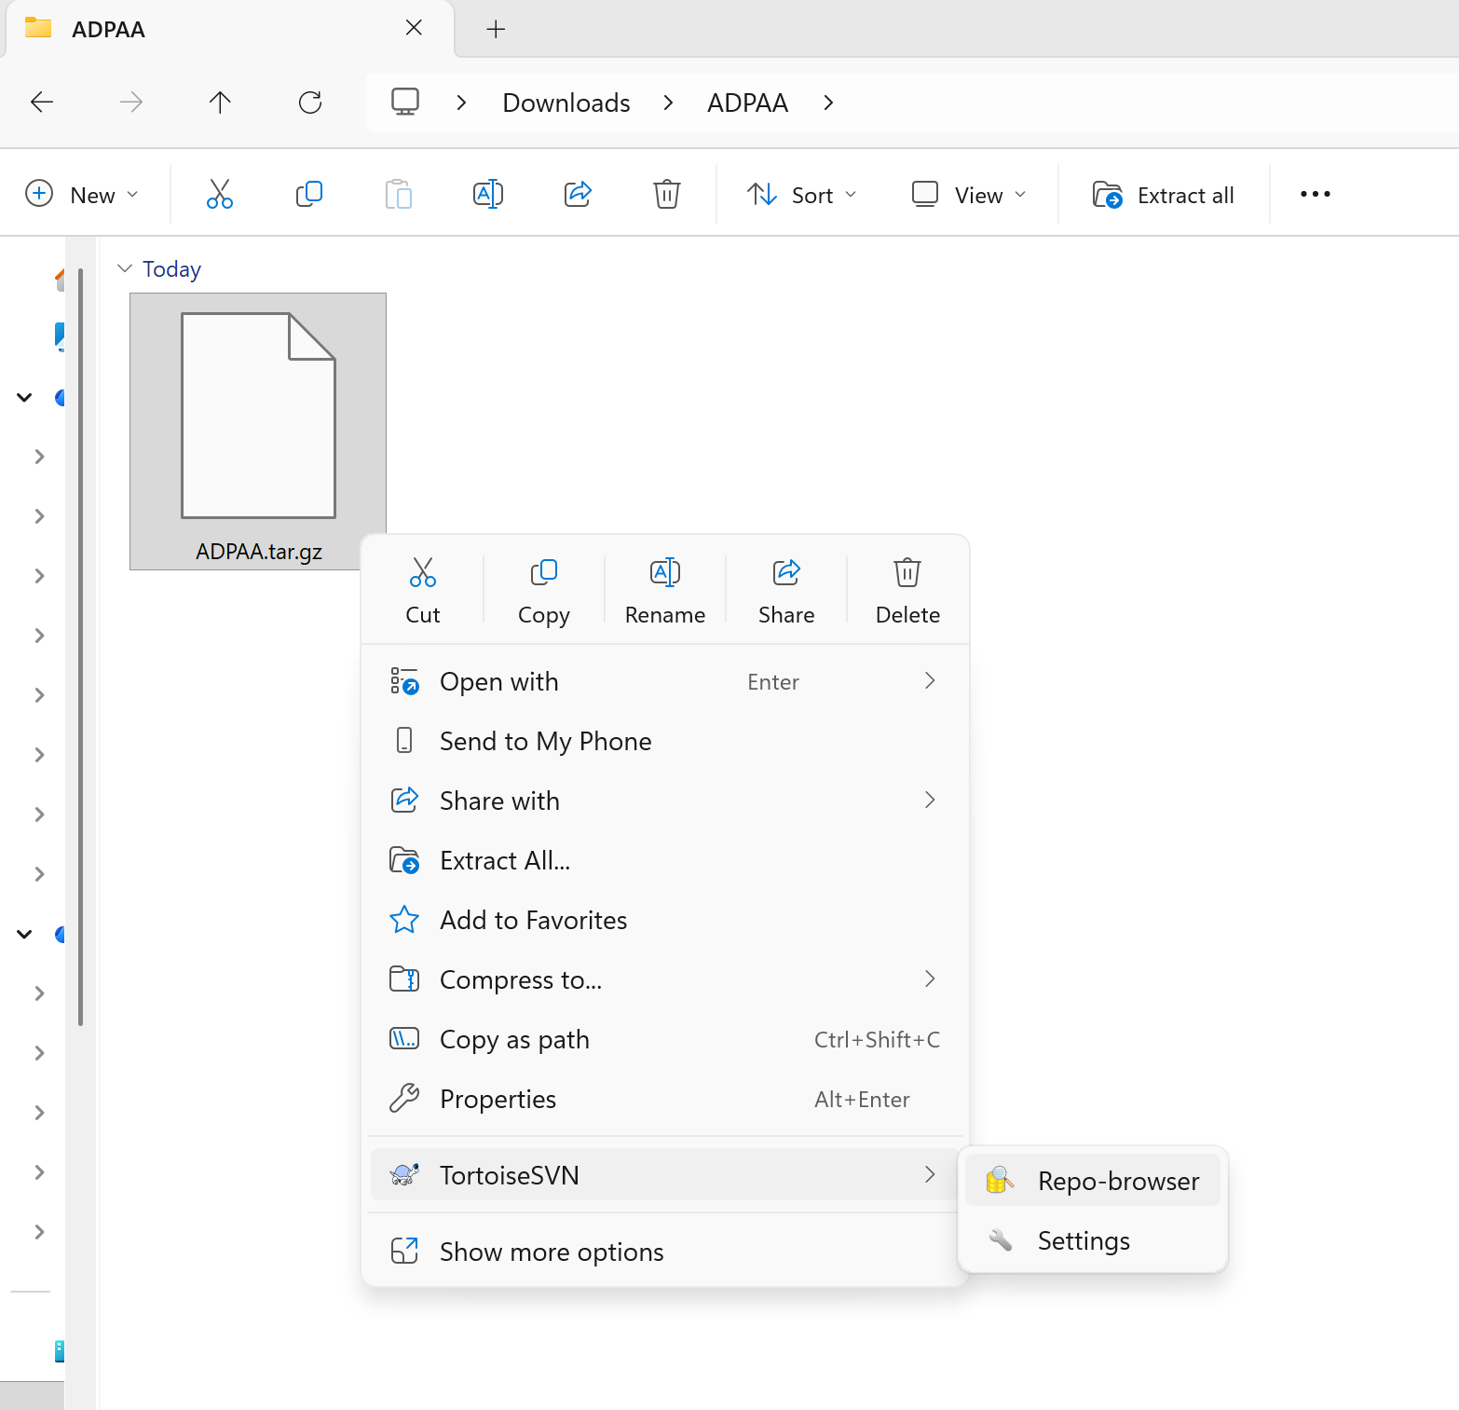Open Show more options
Screen dimensions: 1459x1410
[x=552, y=1252]
